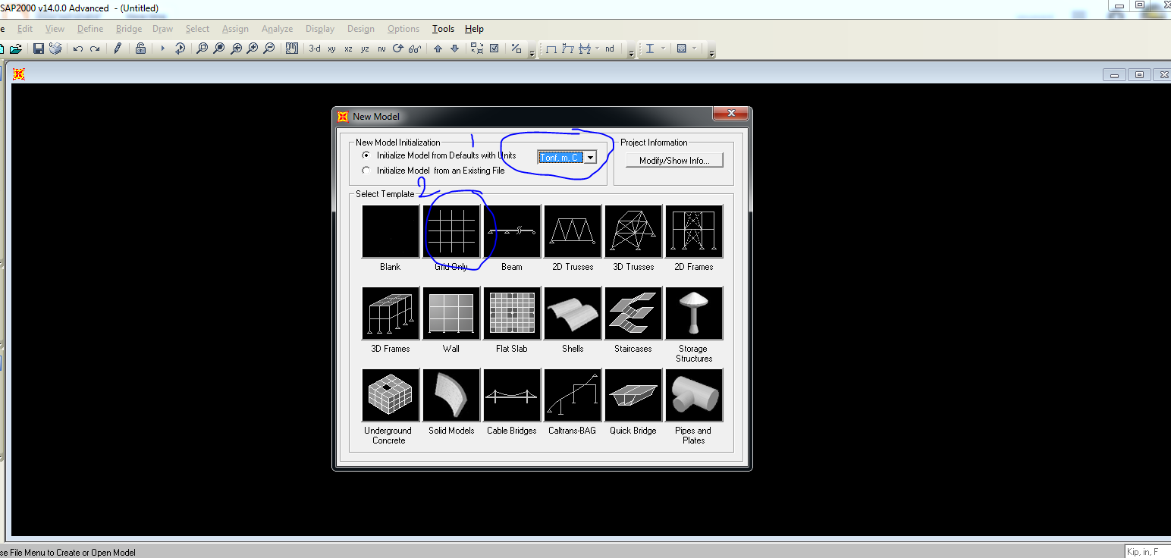
Task: Choose the Grid Only template
Action: (x=451, y=231)
